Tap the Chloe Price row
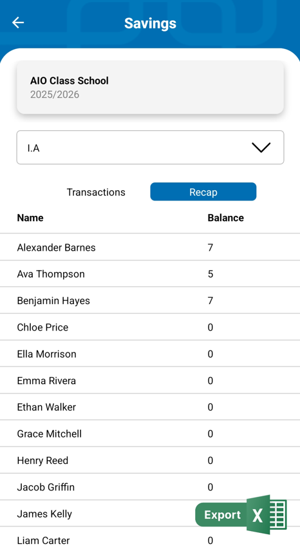The width and height of the screenshot is (300, 551). click(x=150, y=327)
